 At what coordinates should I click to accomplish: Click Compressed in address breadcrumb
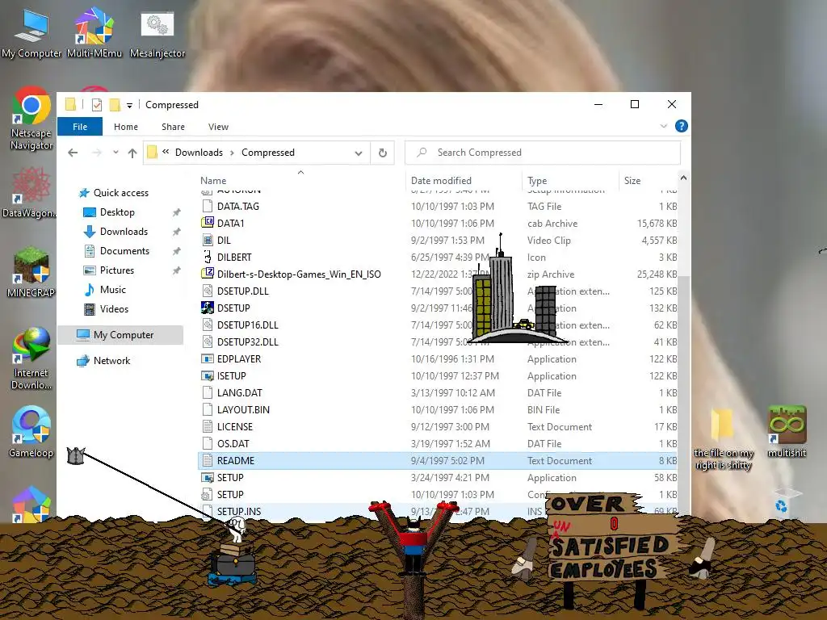point(268,153)
